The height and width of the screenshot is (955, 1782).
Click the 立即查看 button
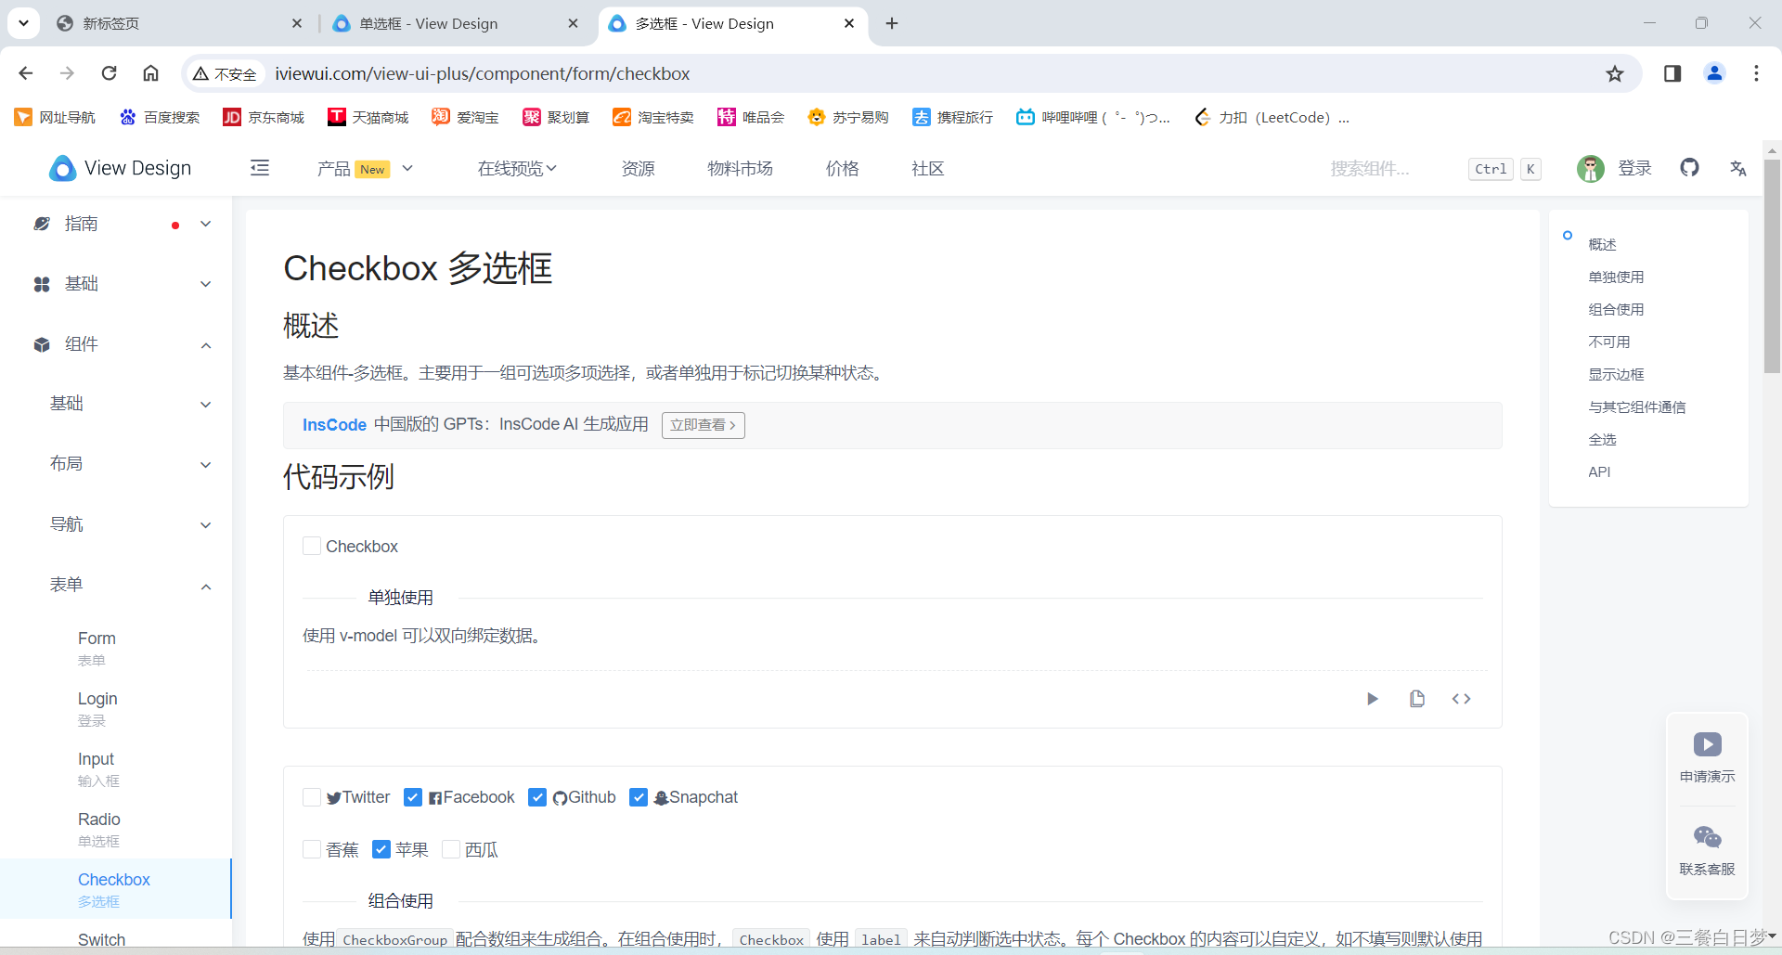[703, 425]
